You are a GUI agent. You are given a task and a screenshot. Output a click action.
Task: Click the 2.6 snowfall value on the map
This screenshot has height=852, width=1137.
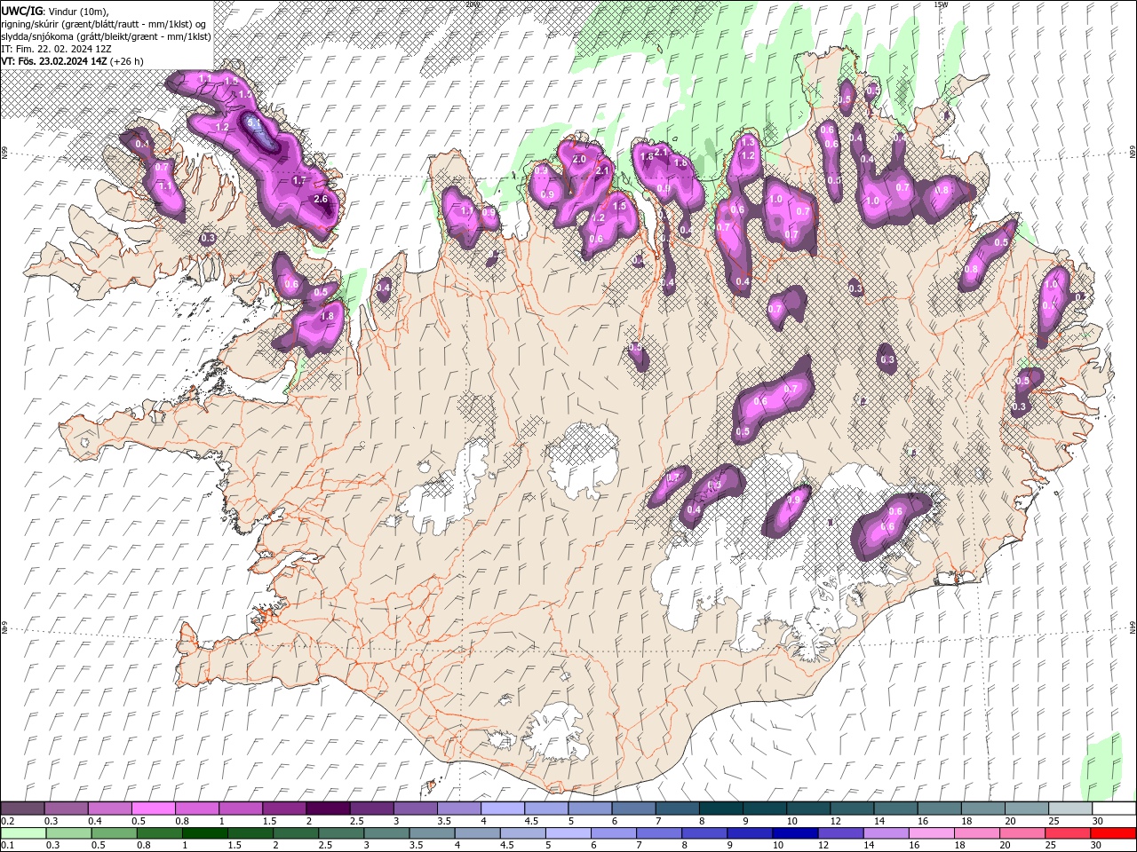point(321,199)
